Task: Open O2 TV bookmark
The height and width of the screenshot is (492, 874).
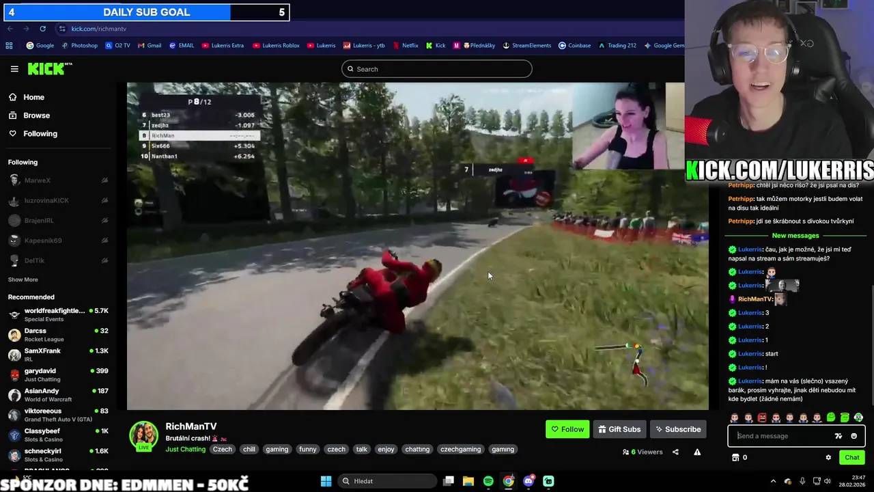Action: point(117,46)
